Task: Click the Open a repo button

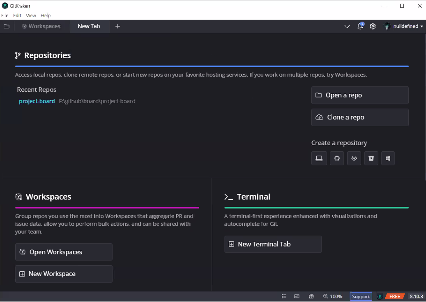Action: click(360, 95)
